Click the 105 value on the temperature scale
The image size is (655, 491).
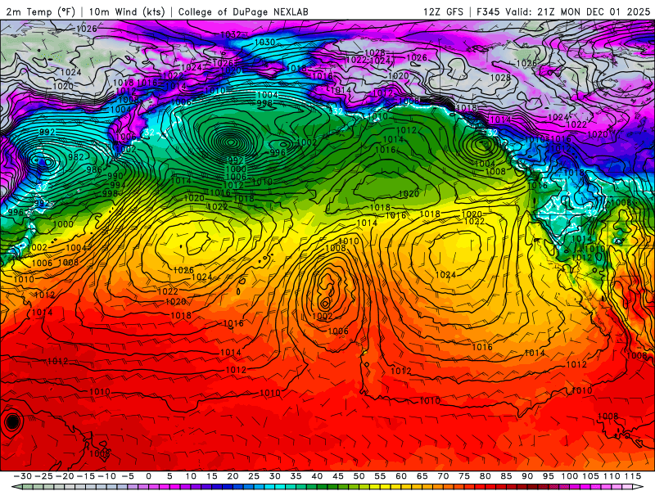[590, 476]
